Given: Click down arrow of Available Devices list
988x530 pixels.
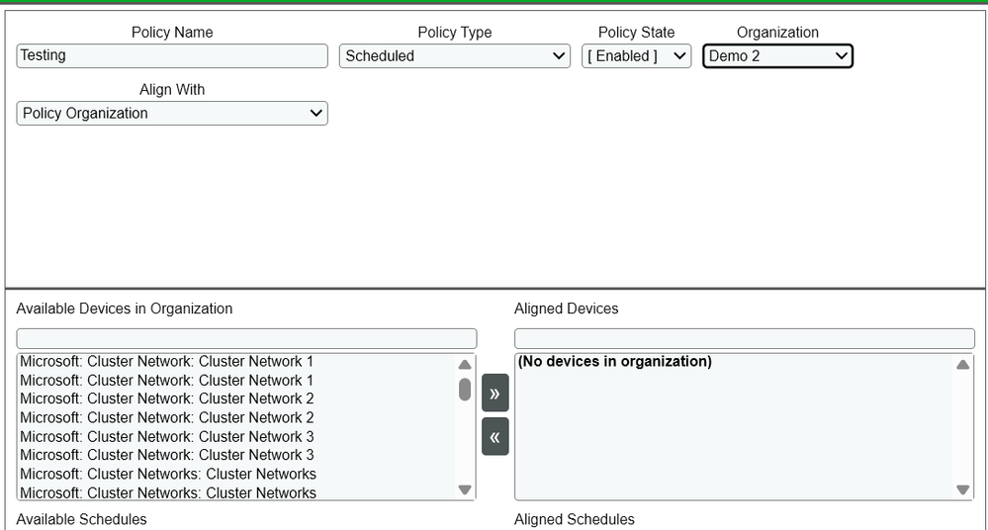Looking at the screenshot, I should pyautogui.click(x=465, y=489).
